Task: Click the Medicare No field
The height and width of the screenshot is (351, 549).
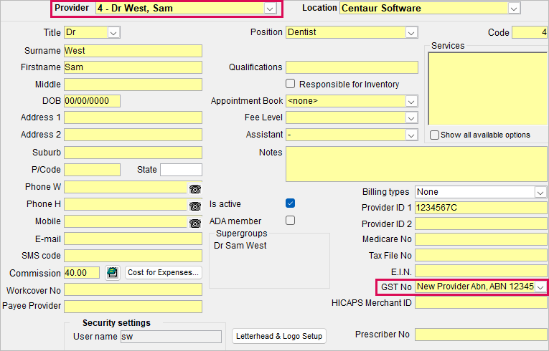Action: (481, 239)
